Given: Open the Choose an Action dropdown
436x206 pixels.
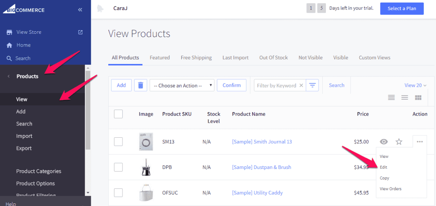Looking at the screenshot, I should click(182, 85).
